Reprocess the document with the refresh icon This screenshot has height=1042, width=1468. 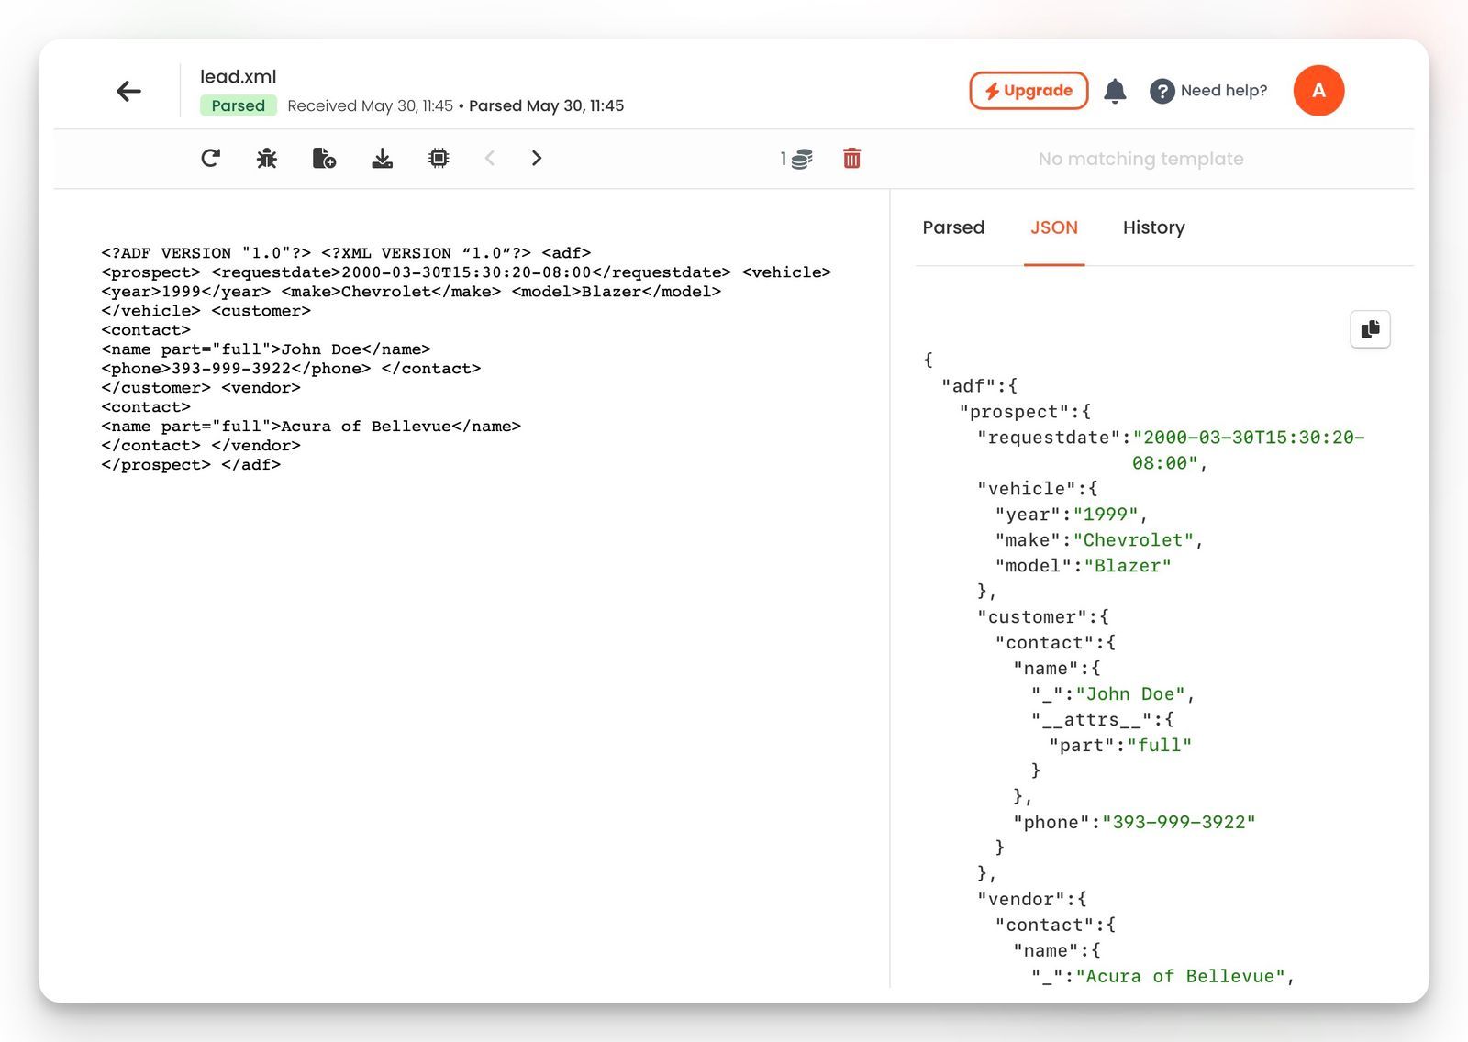coord(210,159)
